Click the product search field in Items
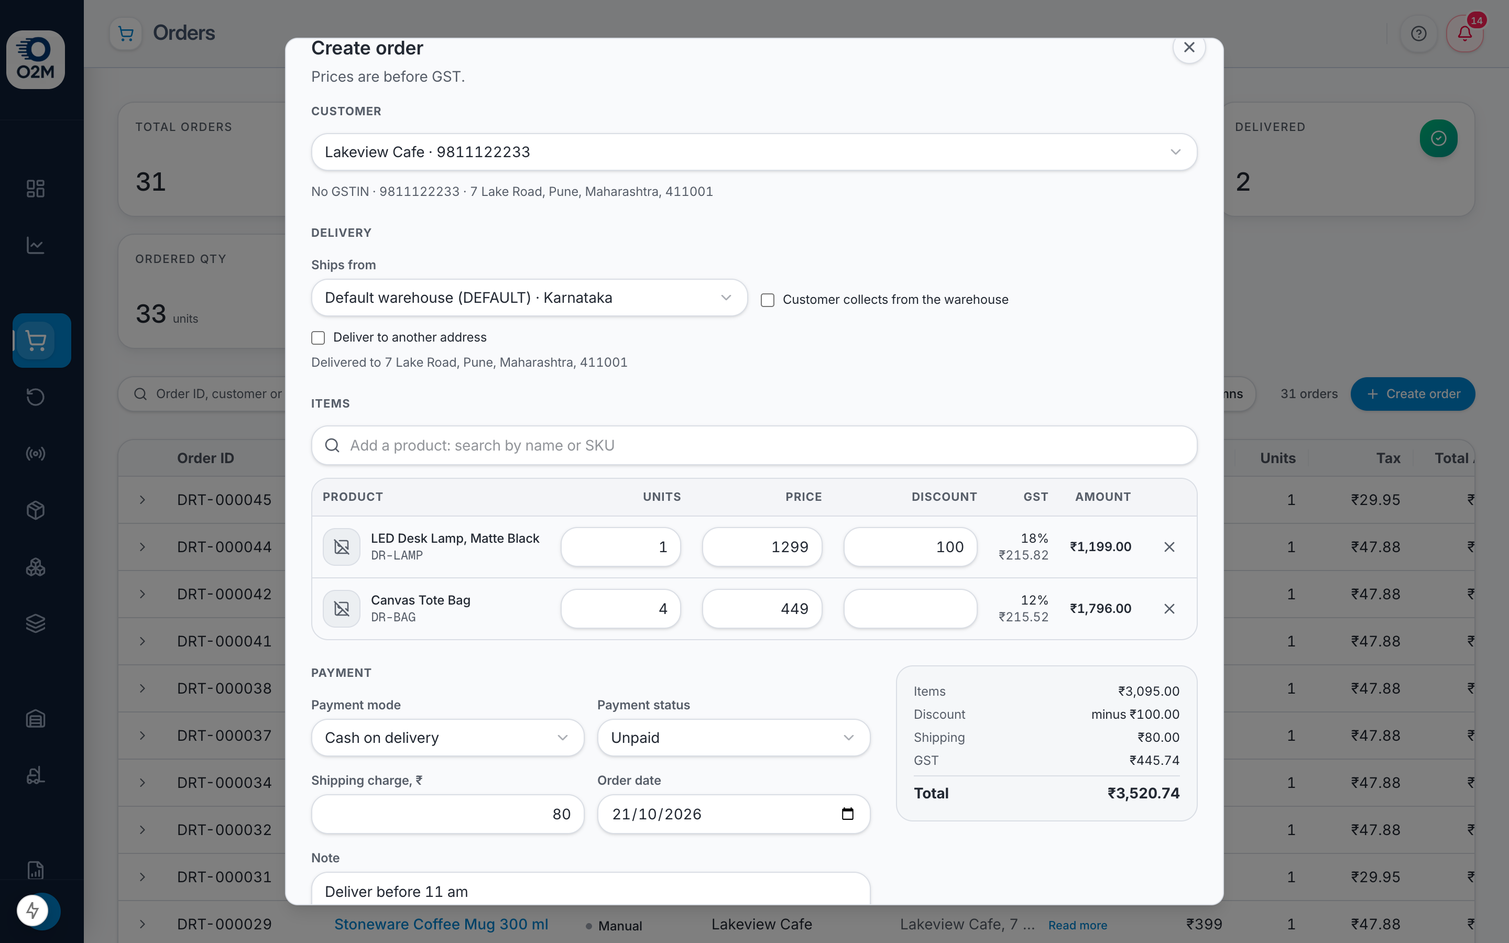This screenshot has height=943, width=1509. tap(754, 445)
